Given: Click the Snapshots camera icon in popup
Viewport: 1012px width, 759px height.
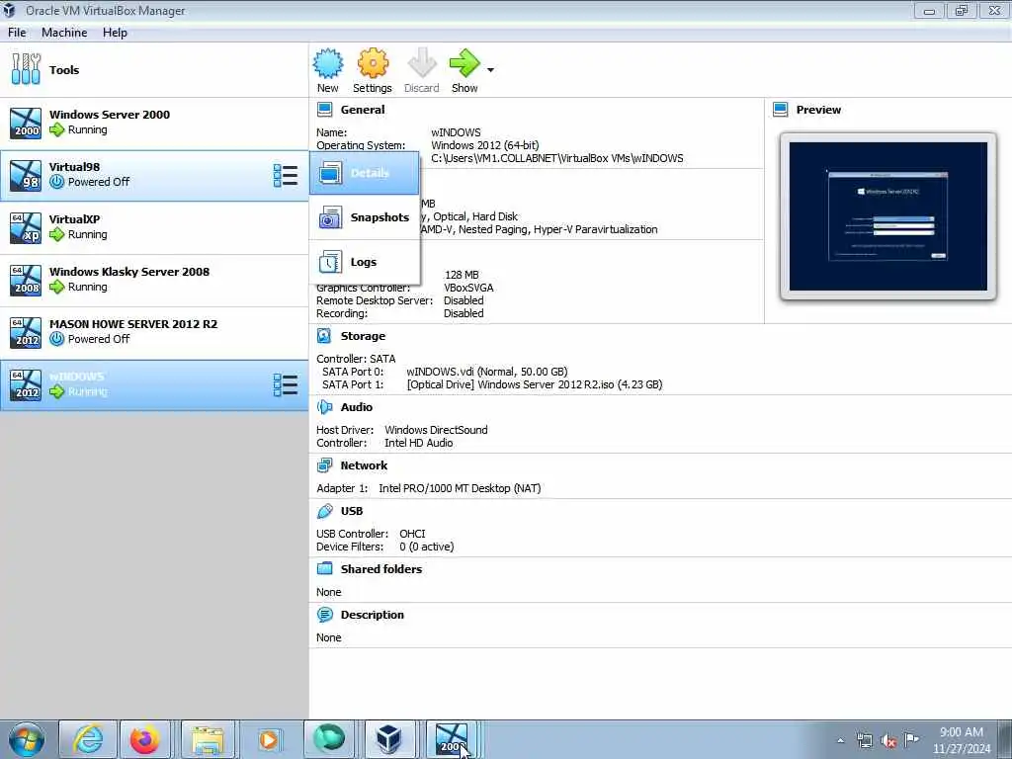Looking at the screenshot, I should tap(330, 217).
